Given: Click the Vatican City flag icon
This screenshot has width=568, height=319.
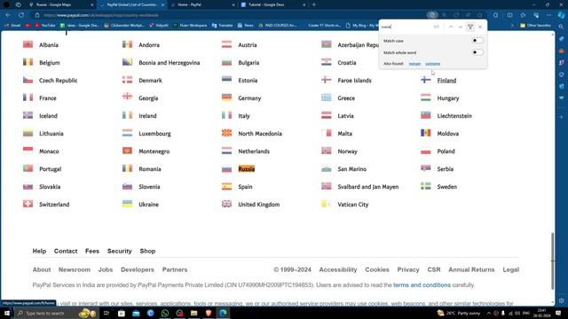Looking at the screenshot, I should (327, 204).
